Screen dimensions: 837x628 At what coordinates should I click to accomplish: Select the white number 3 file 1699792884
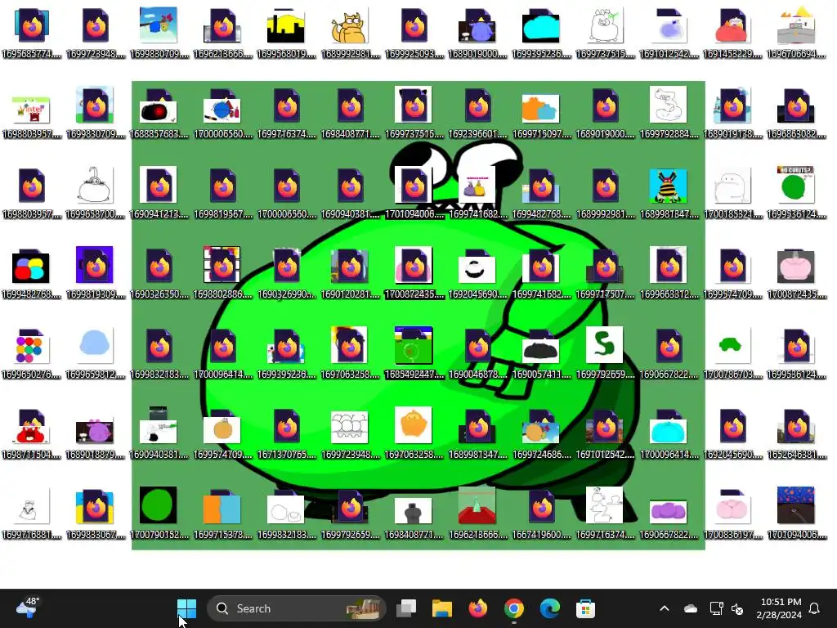click(669, 113)
